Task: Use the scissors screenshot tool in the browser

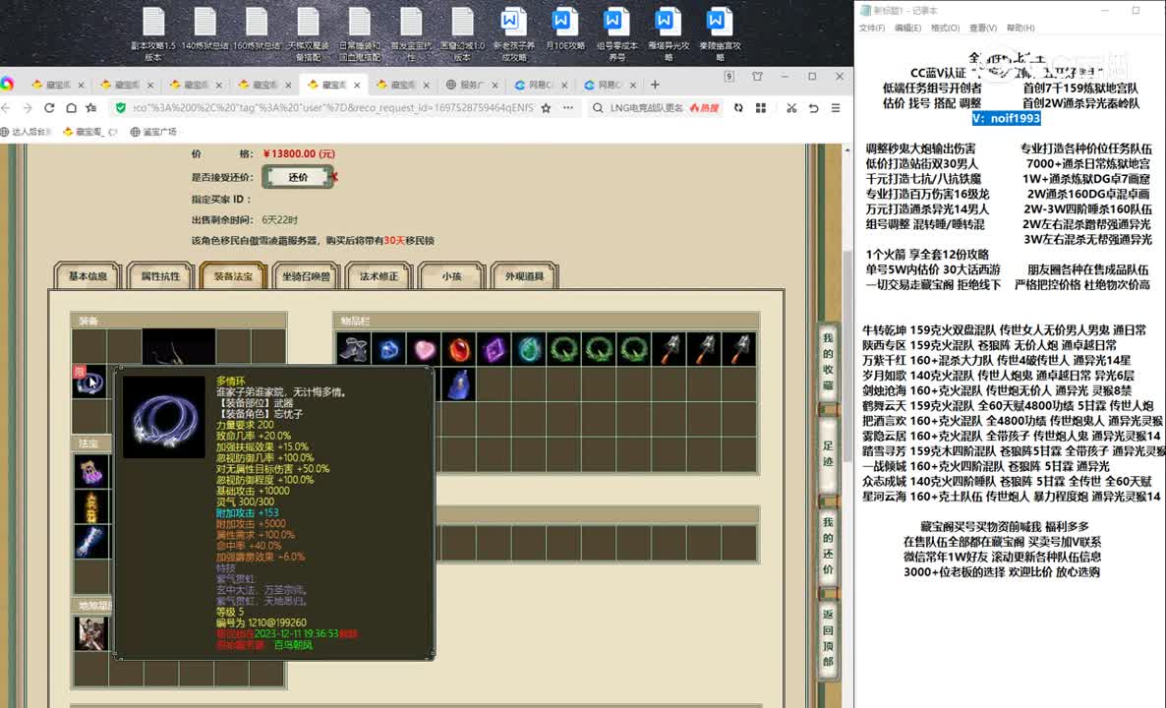Action: point(791,108)
